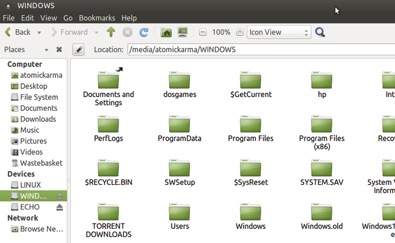Click the window close button in titlebar

(8, 6)
